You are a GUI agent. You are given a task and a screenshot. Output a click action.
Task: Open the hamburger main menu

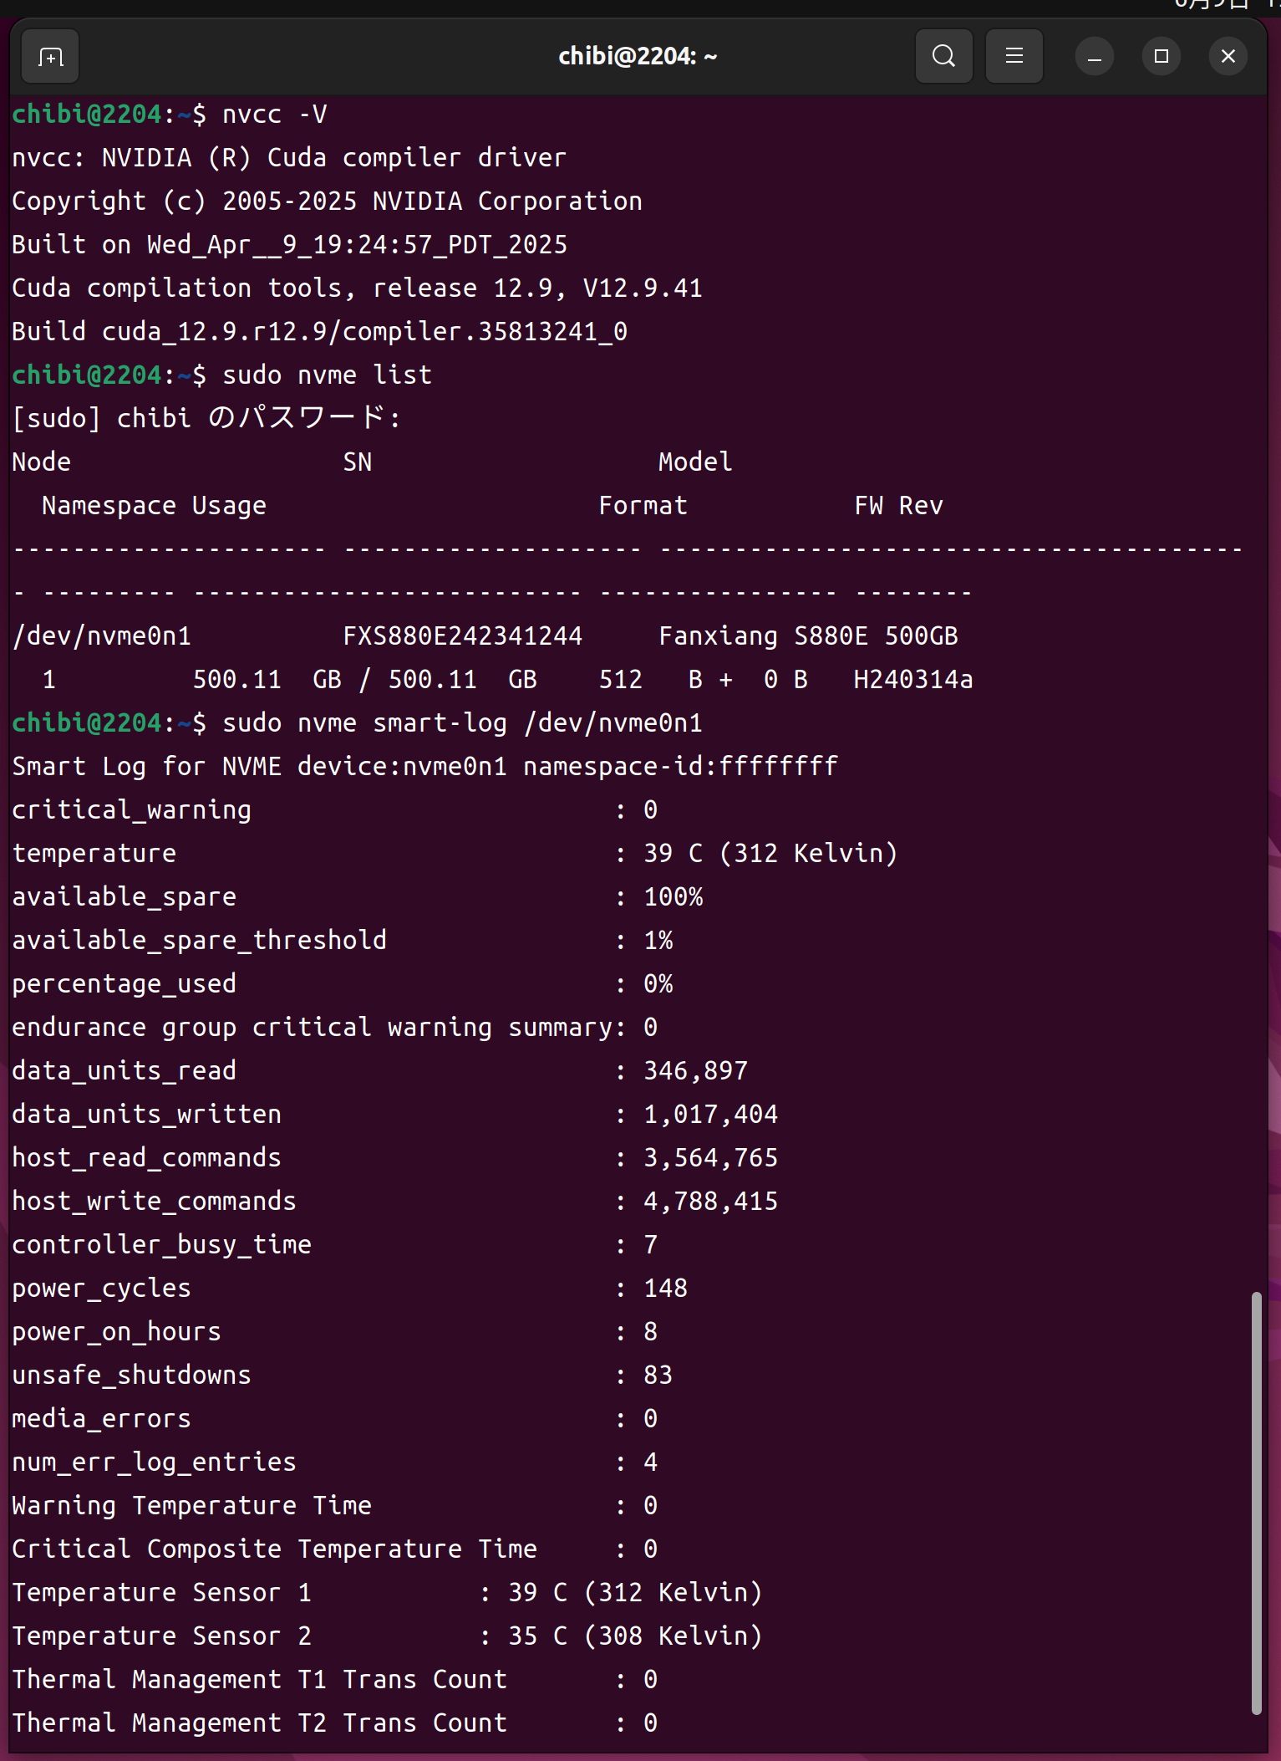pos(1014,57)
